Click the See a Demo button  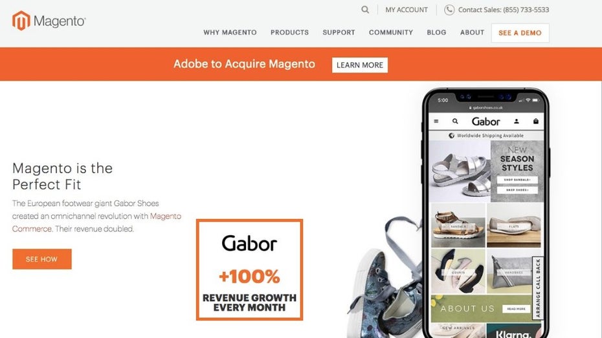point(520,33)
